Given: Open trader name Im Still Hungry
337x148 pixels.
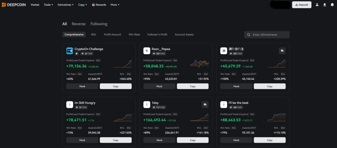Looking at the screenshot, I should coord(85,103).
